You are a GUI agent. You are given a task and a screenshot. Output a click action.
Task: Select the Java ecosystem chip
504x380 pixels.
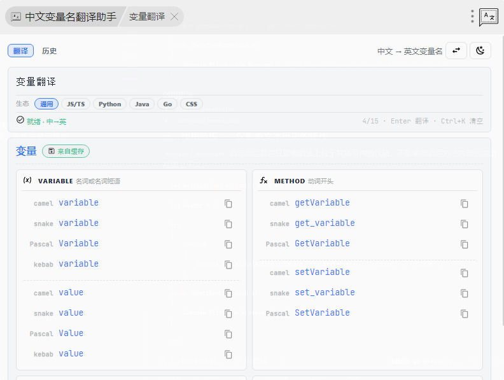tap(142, 104)
